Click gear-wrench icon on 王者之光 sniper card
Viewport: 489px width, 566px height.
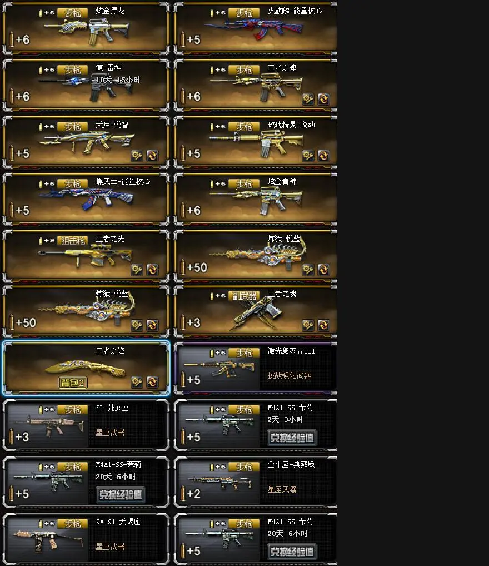click(x=137, y=270)
